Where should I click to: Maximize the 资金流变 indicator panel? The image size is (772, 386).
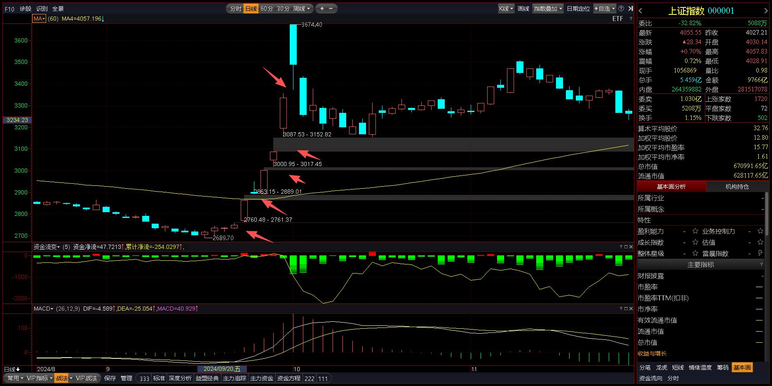point(626,247)
